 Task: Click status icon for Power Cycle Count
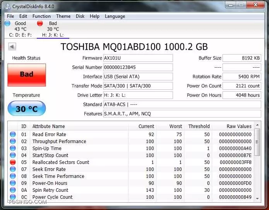coord(13,197)
